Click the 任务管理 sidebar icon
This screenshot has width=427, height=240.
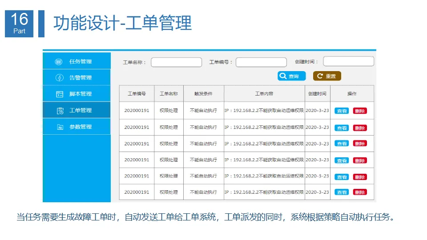[59, 62]
